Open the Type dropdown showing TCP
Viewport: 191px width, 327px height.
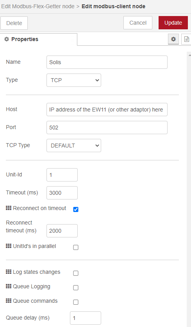tap(74, 80)
